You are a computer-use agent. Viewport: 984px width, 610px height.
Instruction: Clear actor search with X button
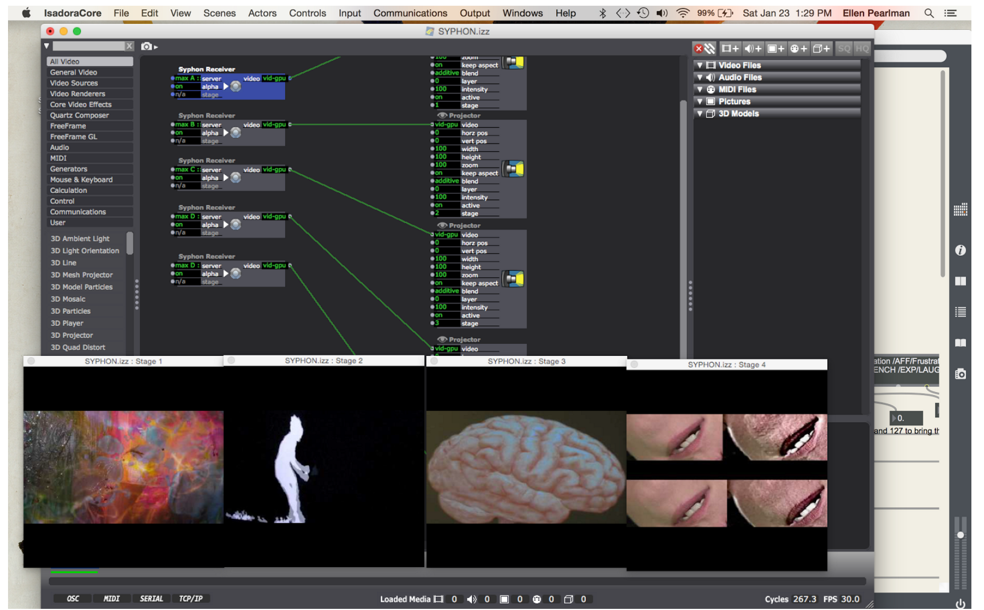tap(129, 46)
